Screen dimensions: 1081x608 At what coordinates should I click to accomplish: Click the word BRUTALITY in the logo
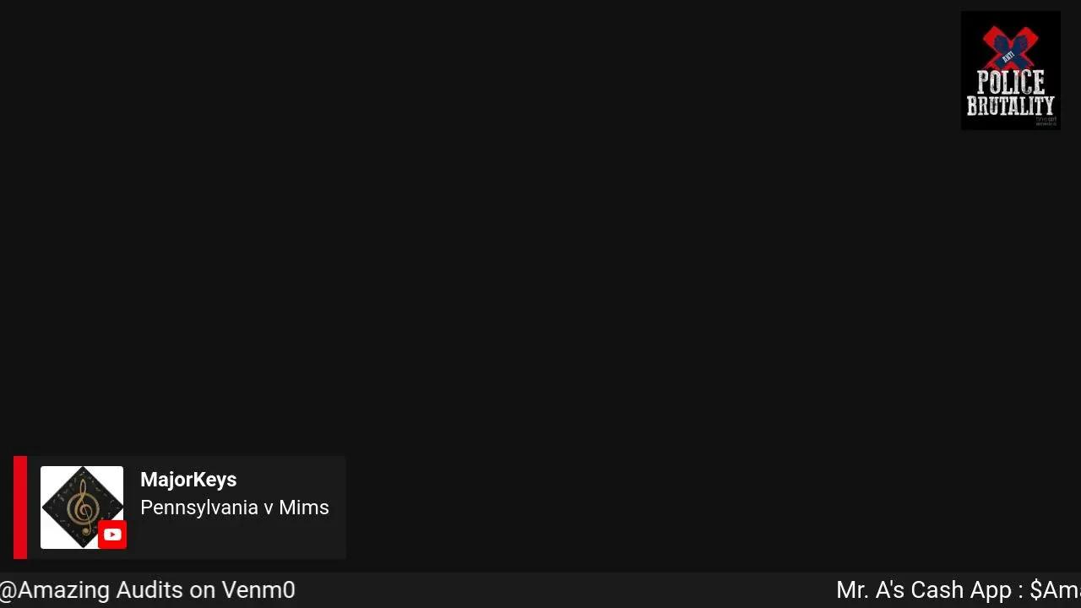tap(1011, 106)
